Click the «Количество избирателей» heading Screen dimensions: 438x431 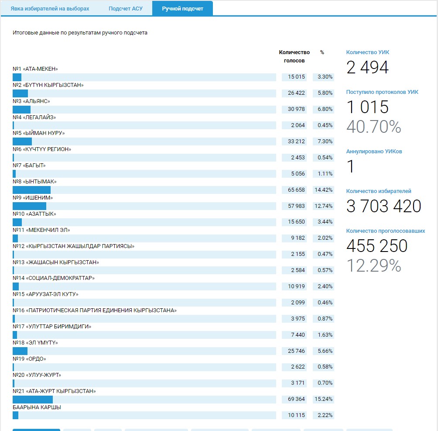(378, 191)
